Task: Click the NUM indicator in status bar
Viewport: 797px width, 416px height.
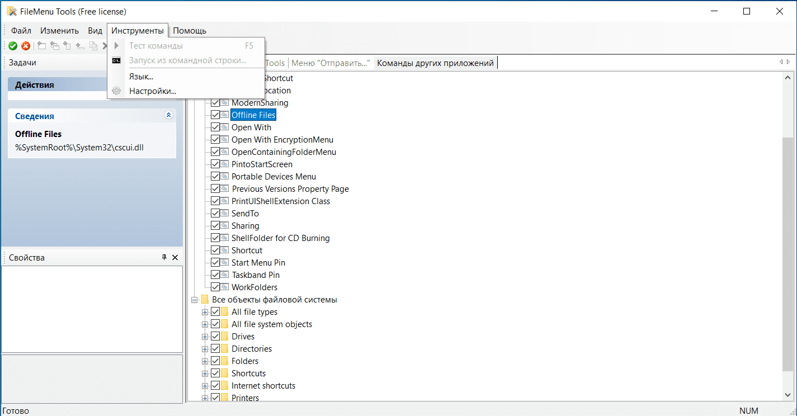Action: pyautogui.click(x=749, y=411)
